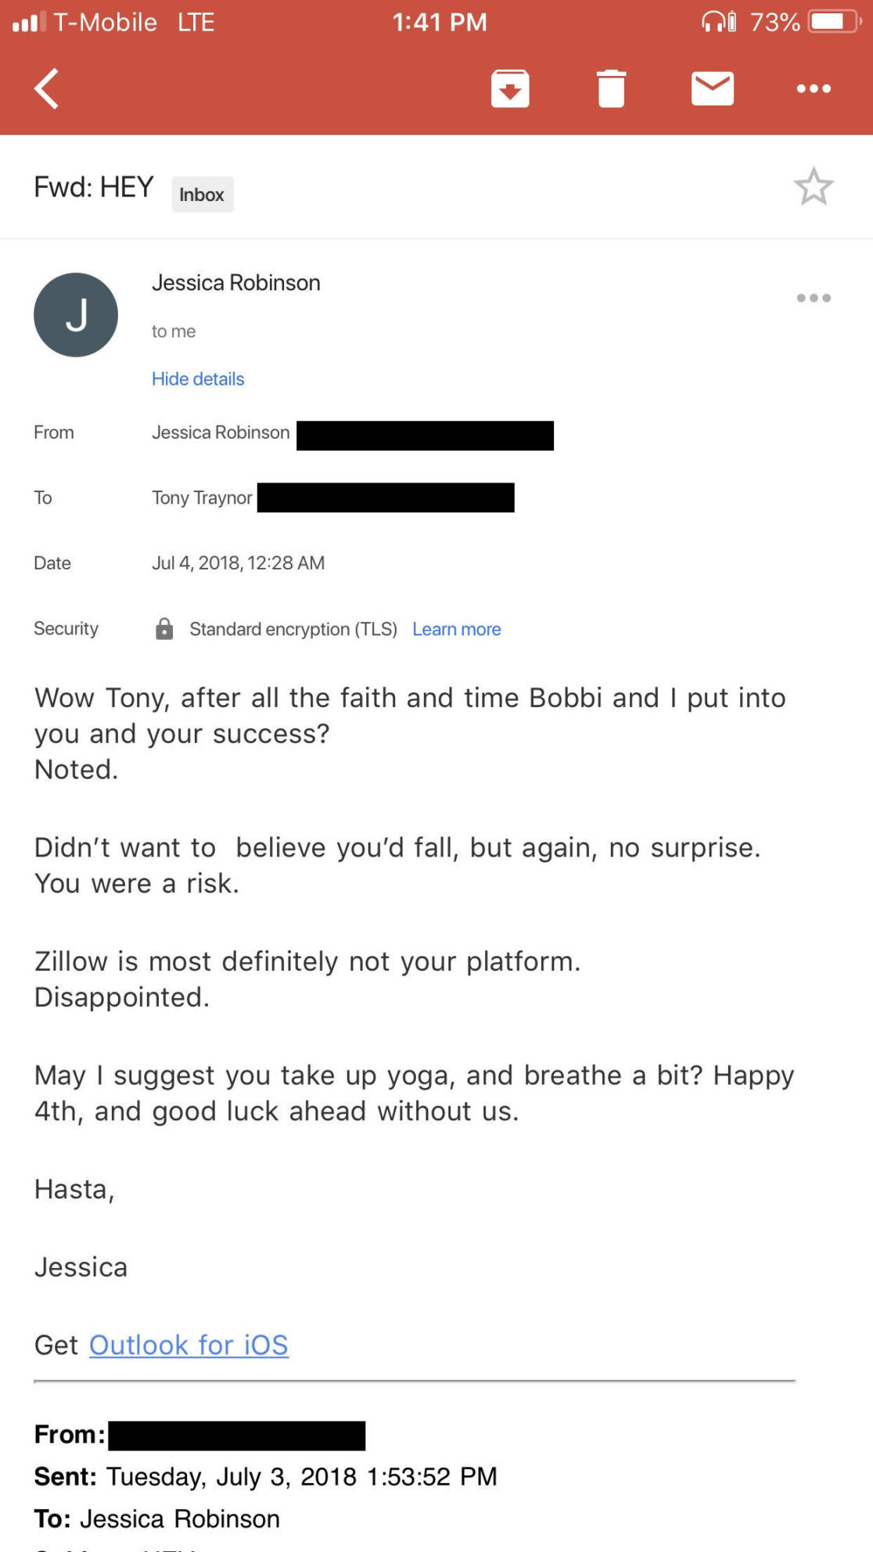Archive this email

tap(509, 88)
